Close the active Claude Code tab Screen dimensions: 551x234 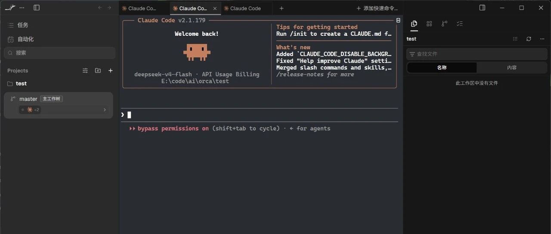[x=215, y=8]
